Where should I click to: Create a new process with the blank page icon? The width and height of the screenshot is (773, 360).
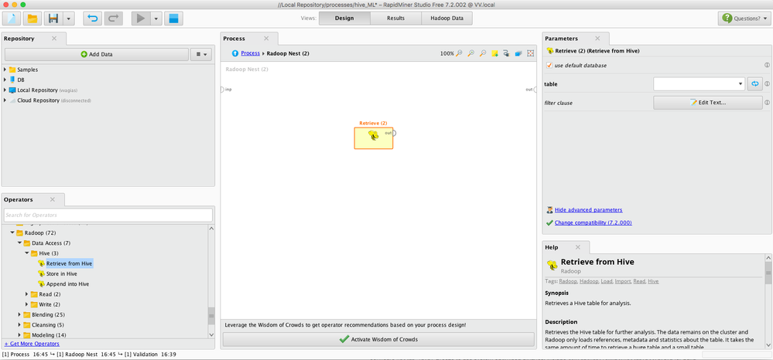(x=12, y=19)
